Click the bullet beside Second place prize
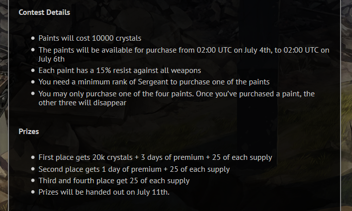Screen dimensions: 352x211 [33, 169]
